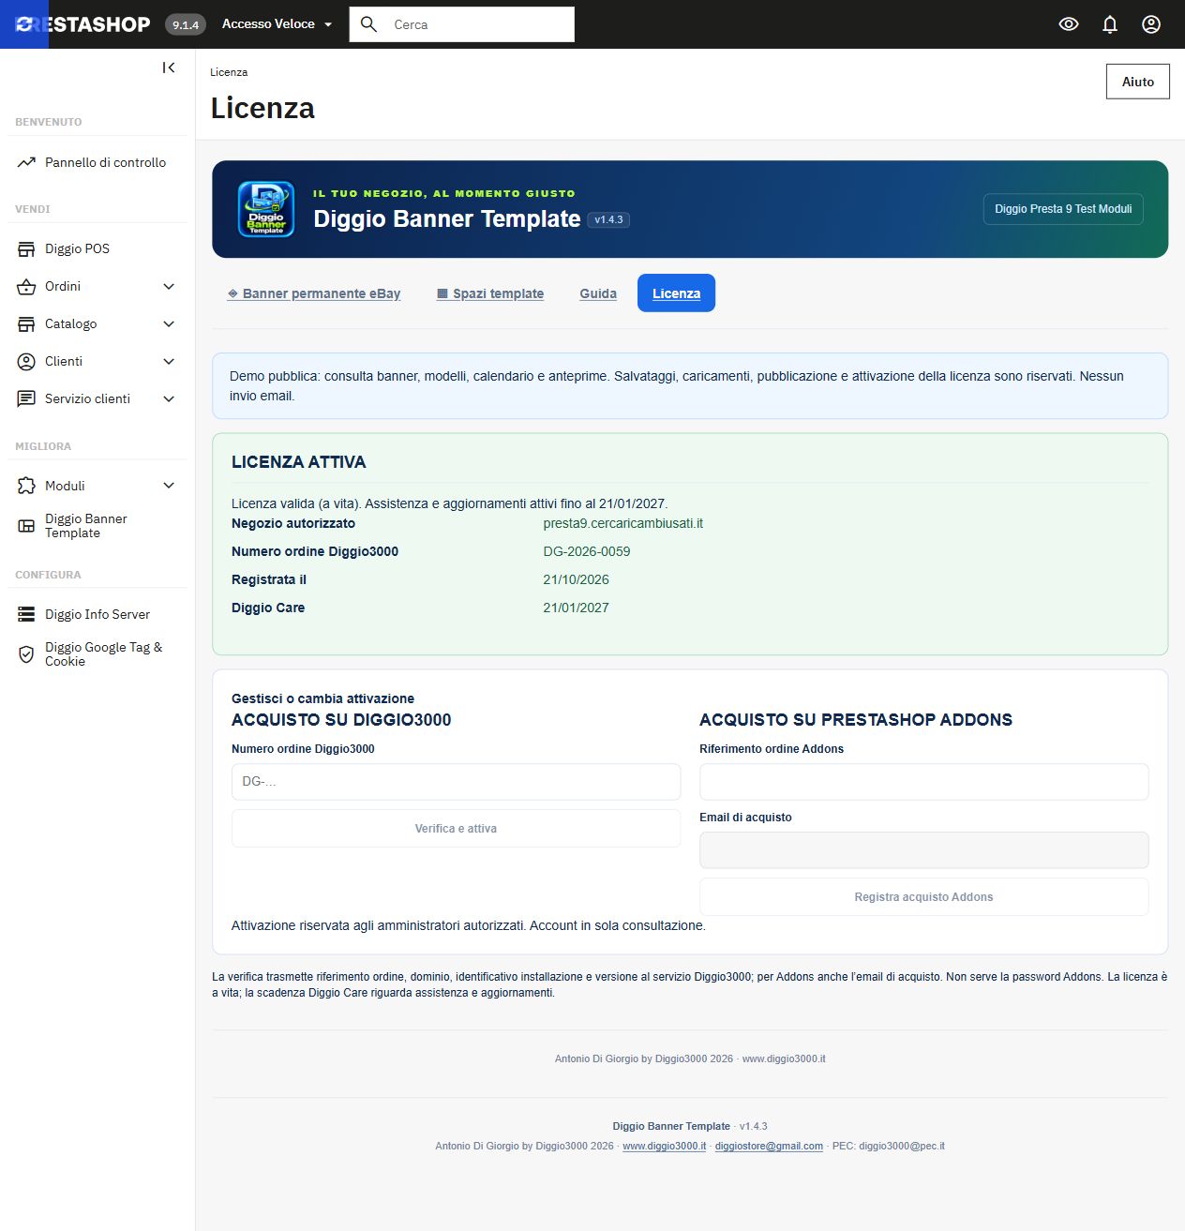Click the Moduli puzzle icon
The image size is (1185, 1231).
(x=26, y=486)
